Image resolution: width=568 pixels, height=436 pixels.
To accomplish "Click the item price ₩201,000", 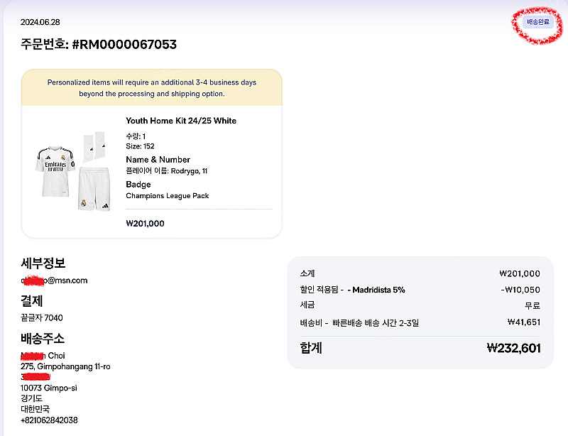I will 145,224.
